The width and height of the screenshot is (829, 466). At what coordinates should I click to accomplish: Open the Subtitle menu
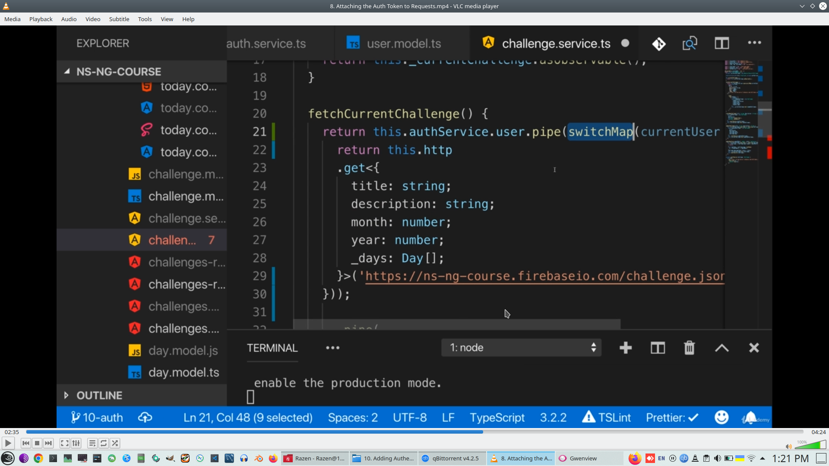click(119, 19)
